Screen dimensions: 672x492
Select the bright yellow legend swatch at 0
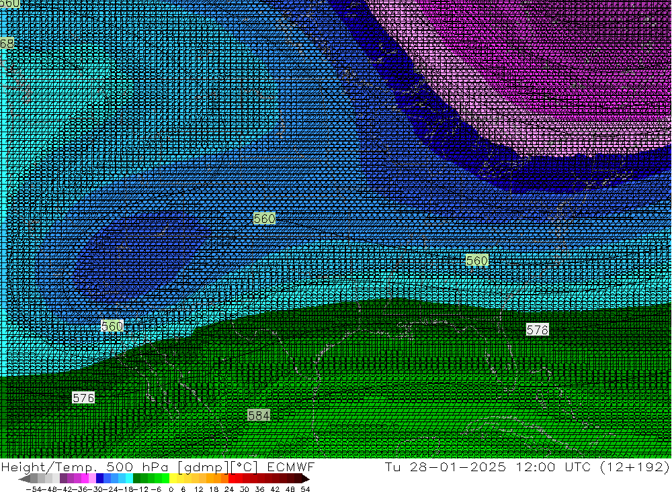(173, 479)
